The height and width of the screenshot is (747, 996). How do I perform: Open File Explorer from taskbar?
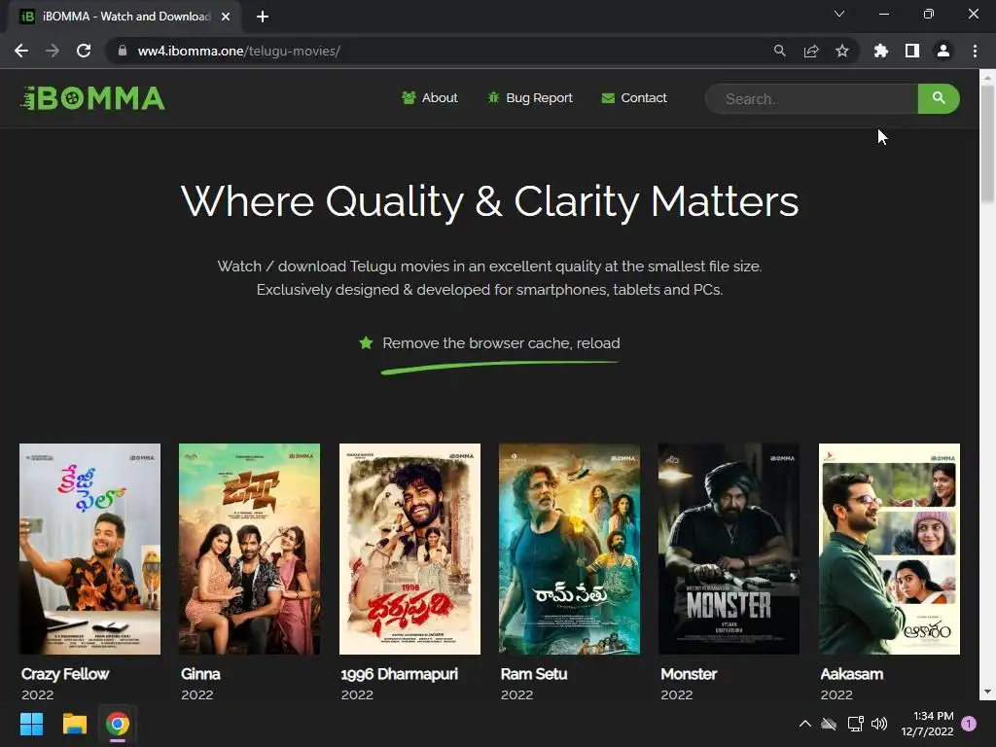tap(74, 724)
